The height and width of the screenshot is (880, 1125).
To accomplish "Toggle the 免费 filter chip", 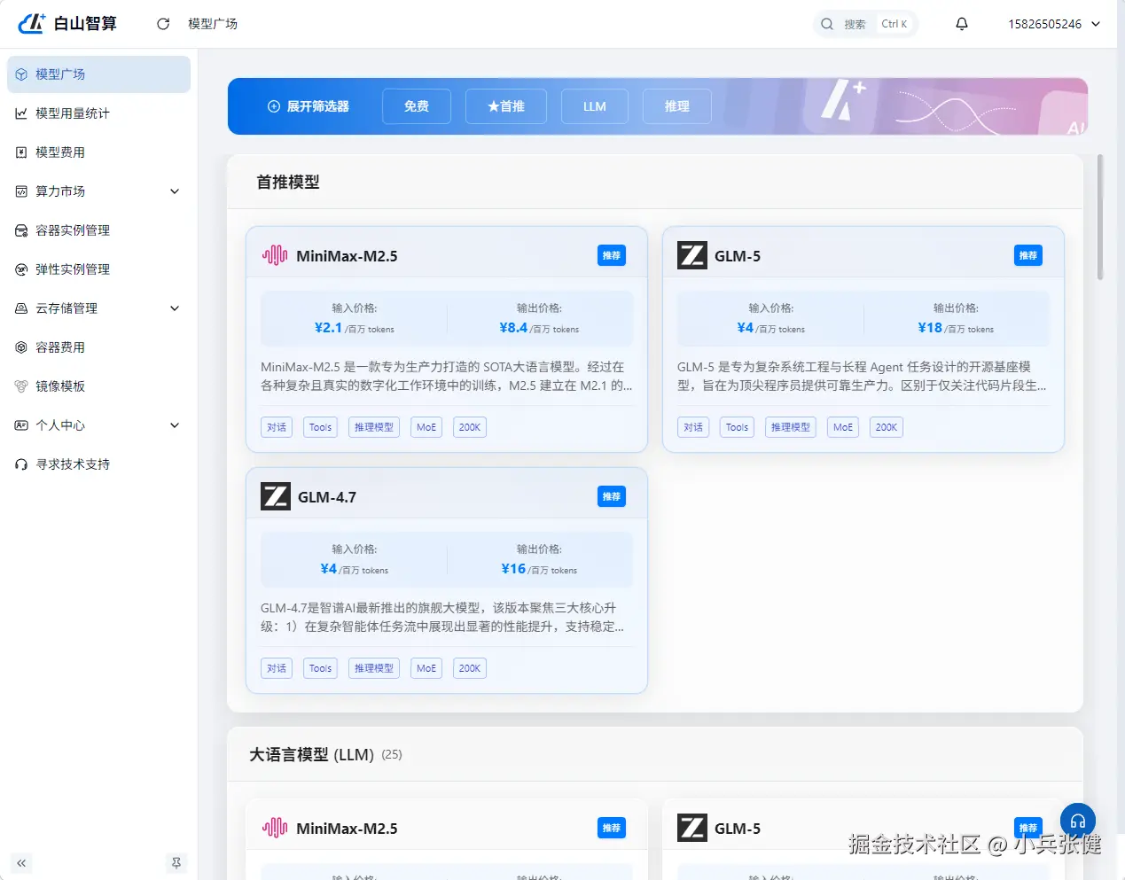I will (x=417, y=106).
